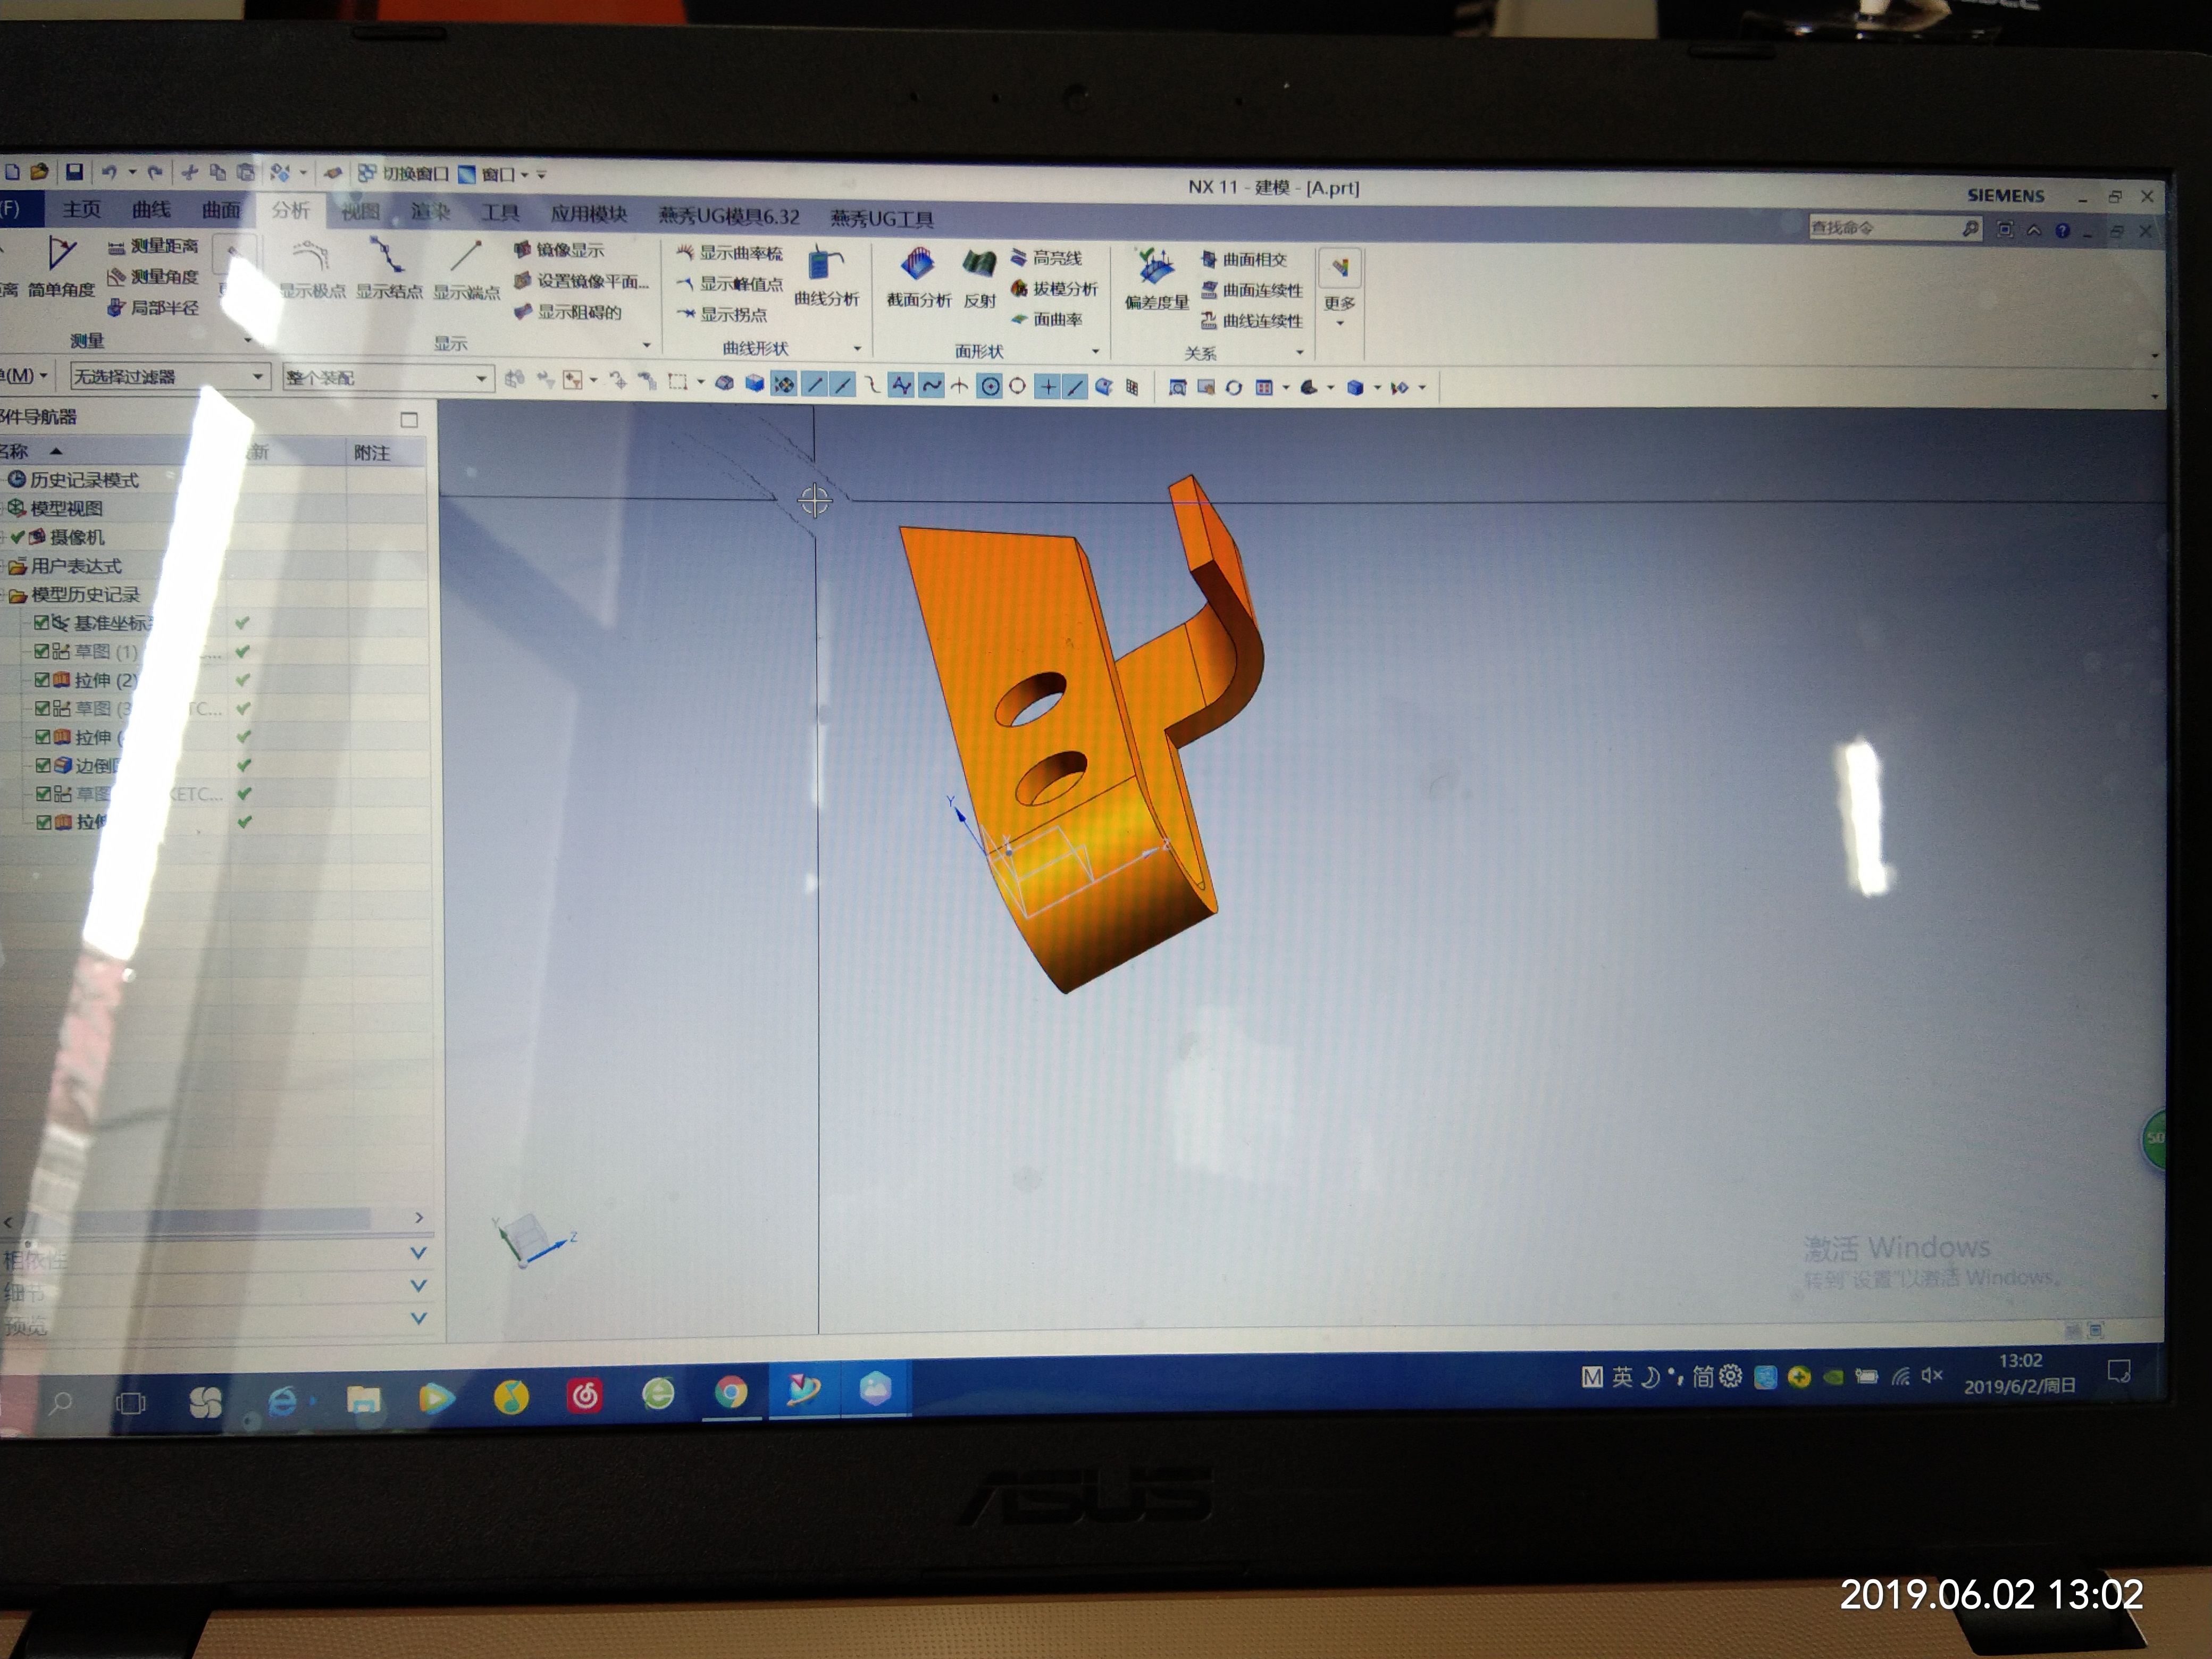Screen dimensions: 2212x1659
Task: Toggle the 草图 (1) sketch checkbox
Action: [x=42, y=651]
